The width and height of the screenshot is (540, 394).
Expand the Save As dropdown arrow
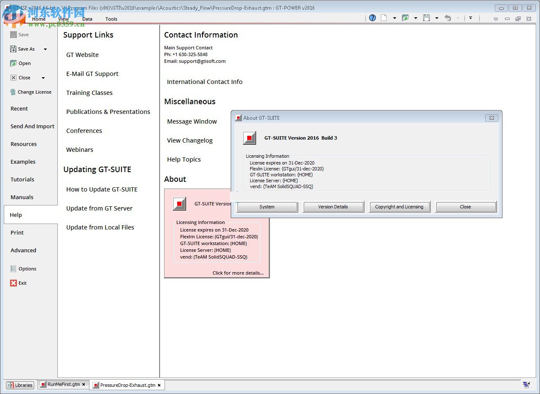tap(45, 49)
